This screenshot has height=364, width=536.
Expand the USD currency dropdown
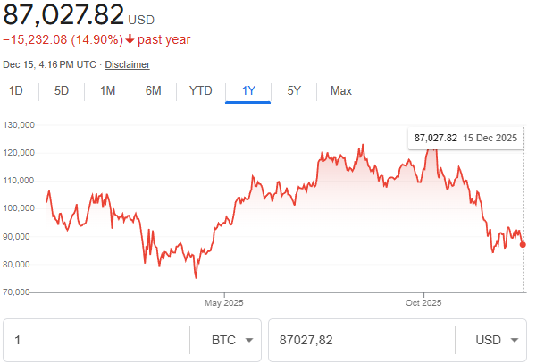pos(490,341)
